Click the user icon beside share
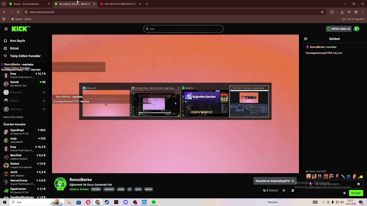 tap(293, 190)
